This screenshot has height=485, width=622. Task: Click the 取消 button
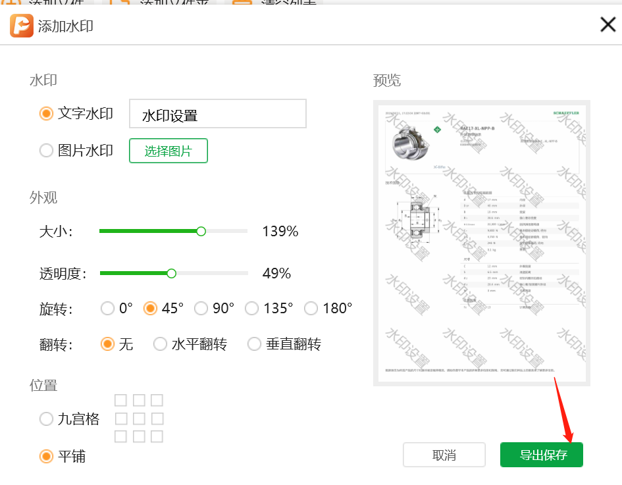coord(444,455)
